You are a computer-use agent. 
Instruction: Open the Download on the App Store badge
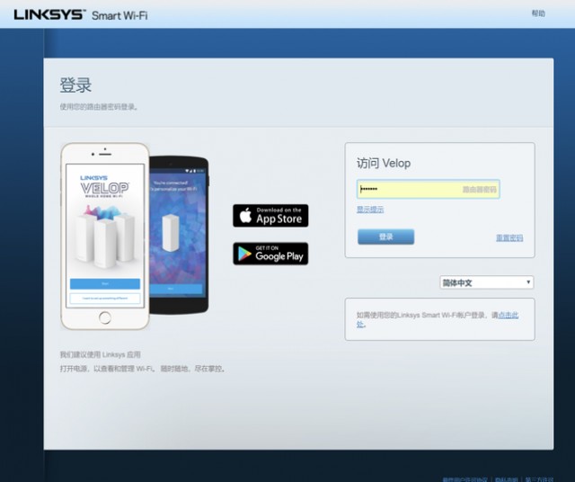[270, 216]
